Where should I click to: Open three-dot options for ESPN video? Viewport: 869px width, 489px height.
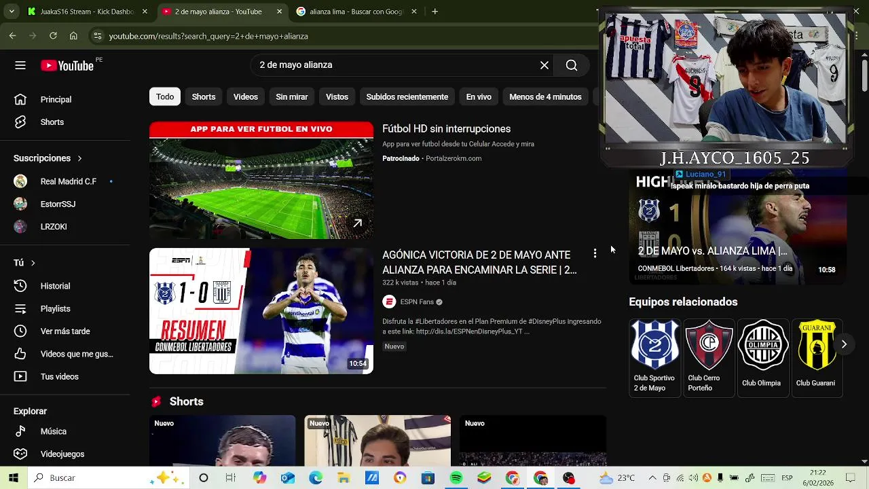coord(595,253)
